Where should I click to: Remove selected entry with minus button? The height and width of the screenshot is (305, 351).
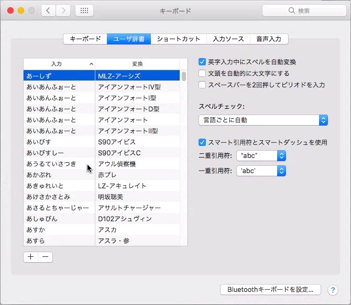click(x=46, y=257)
